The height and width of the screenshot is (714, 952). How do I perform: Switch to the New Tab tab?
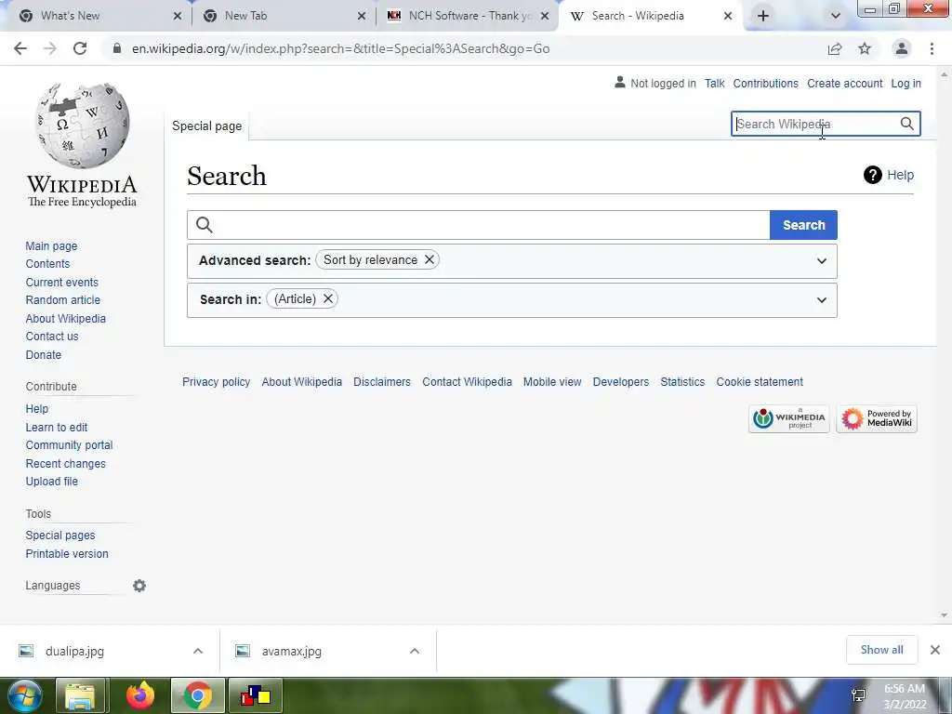click(283, 16)
